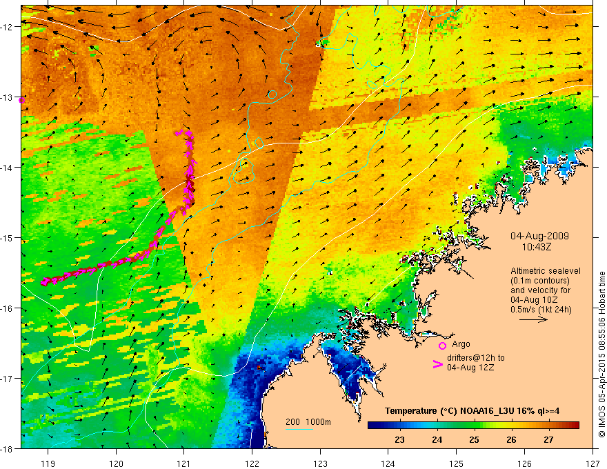The width and height of the screenshot is (607, 469).
Task: Click the 'and velocity for' legend text
Action: point(540,290)
